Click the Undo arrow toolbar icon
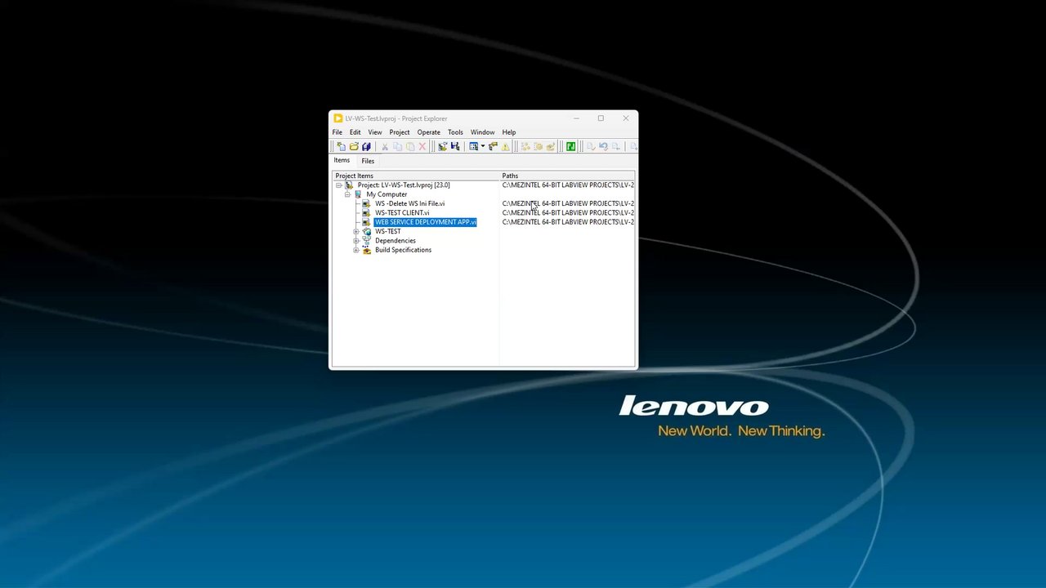 603,146
